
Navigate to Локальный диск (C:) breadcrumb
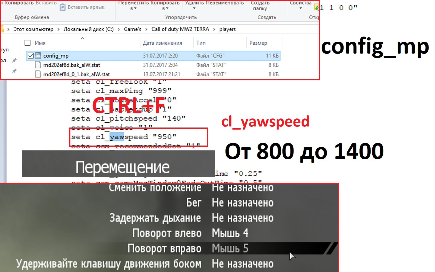[x=89, y=29]
